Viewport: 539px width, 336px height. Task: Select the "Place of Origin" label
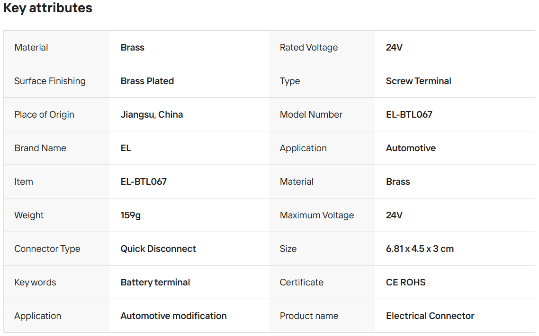coord(44,114)
